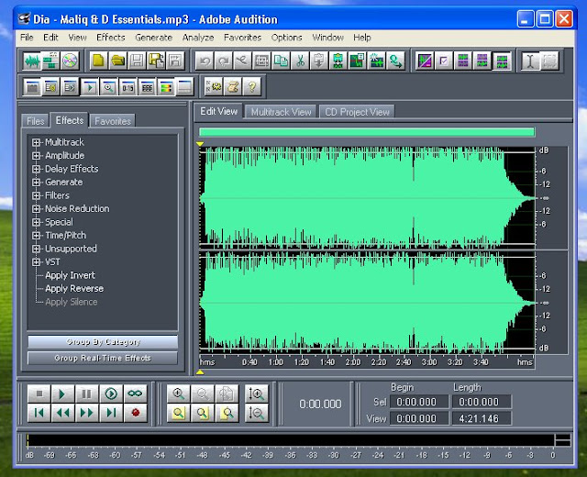The height and width of the screenshot is (477, 587).
Task: Start playback with the Play button
Action: click(62, 394)
